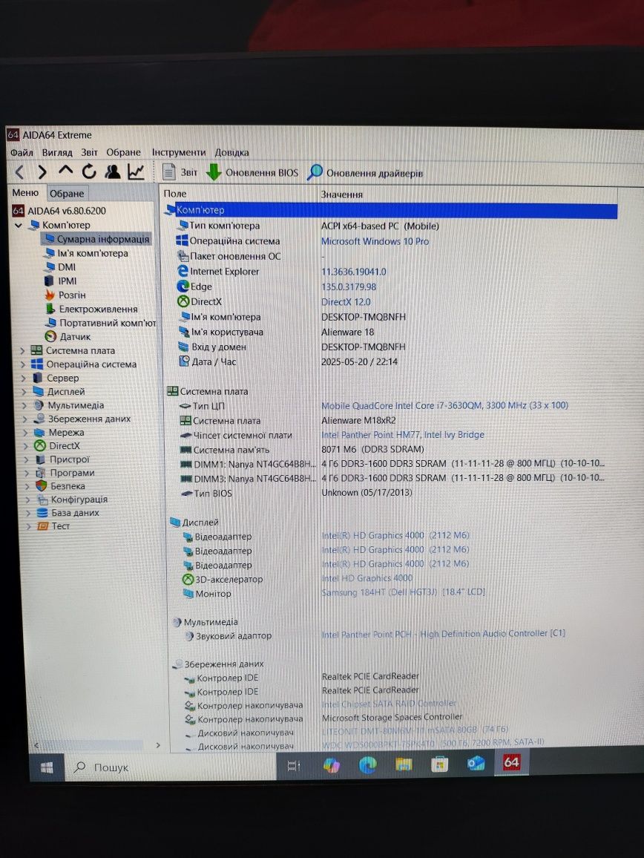Select the Alienware M18xR2 value
Screen dimensions: 644x858
[x=358, y=420]
